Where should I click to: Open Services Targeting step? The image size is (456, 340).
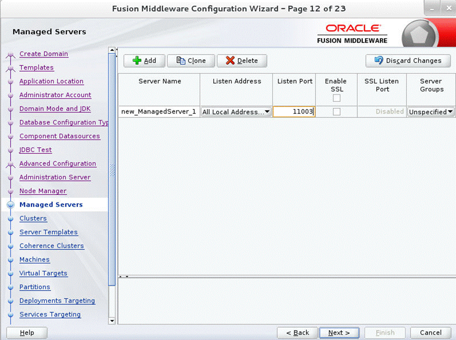tap(50, 314)
